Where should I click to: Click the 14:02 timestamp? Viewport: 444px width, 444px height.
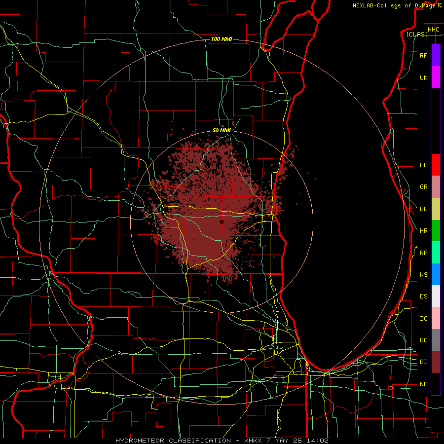(x=318, y=441)
